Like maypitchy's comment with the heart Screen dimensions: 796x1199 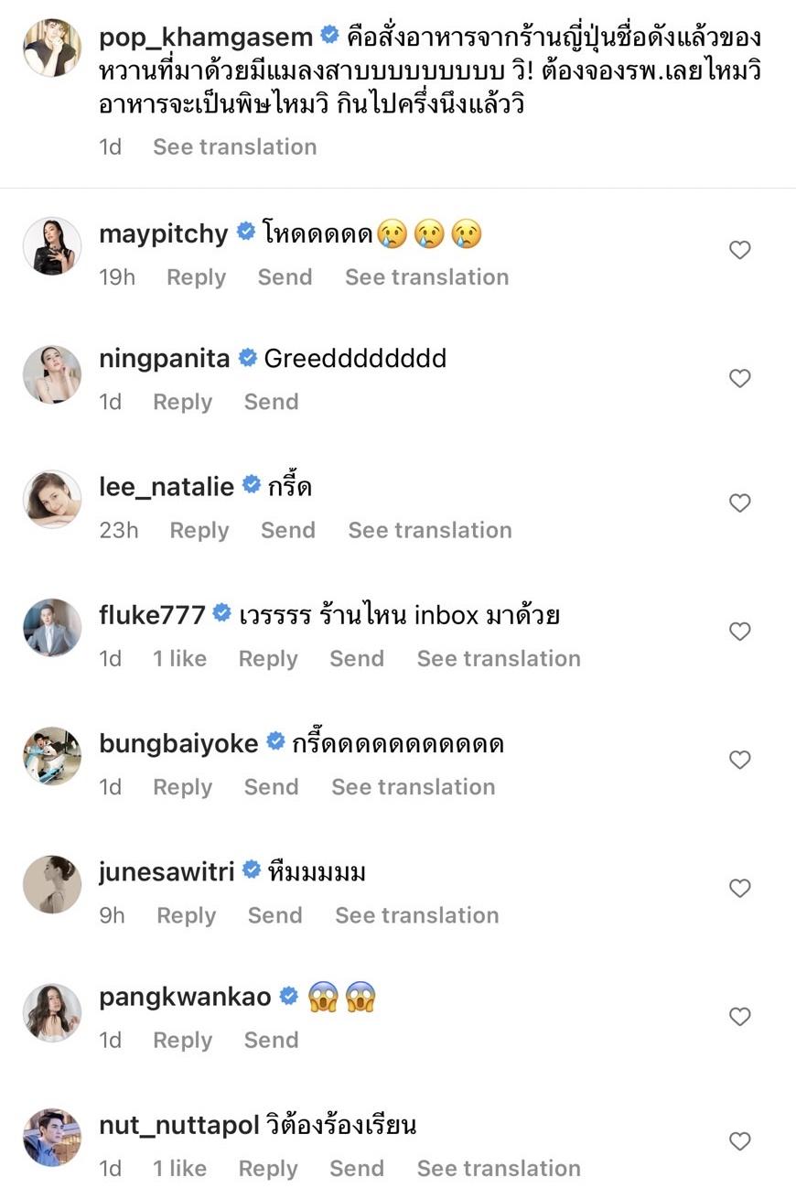[x=739, y=250]
